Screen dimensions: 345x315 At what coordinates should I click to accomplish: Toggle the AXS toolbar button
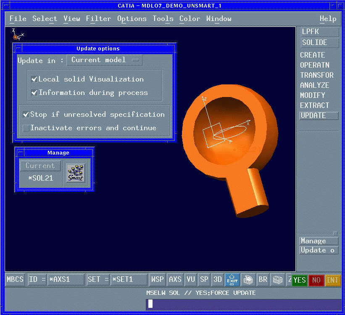[x=175, y=280]
